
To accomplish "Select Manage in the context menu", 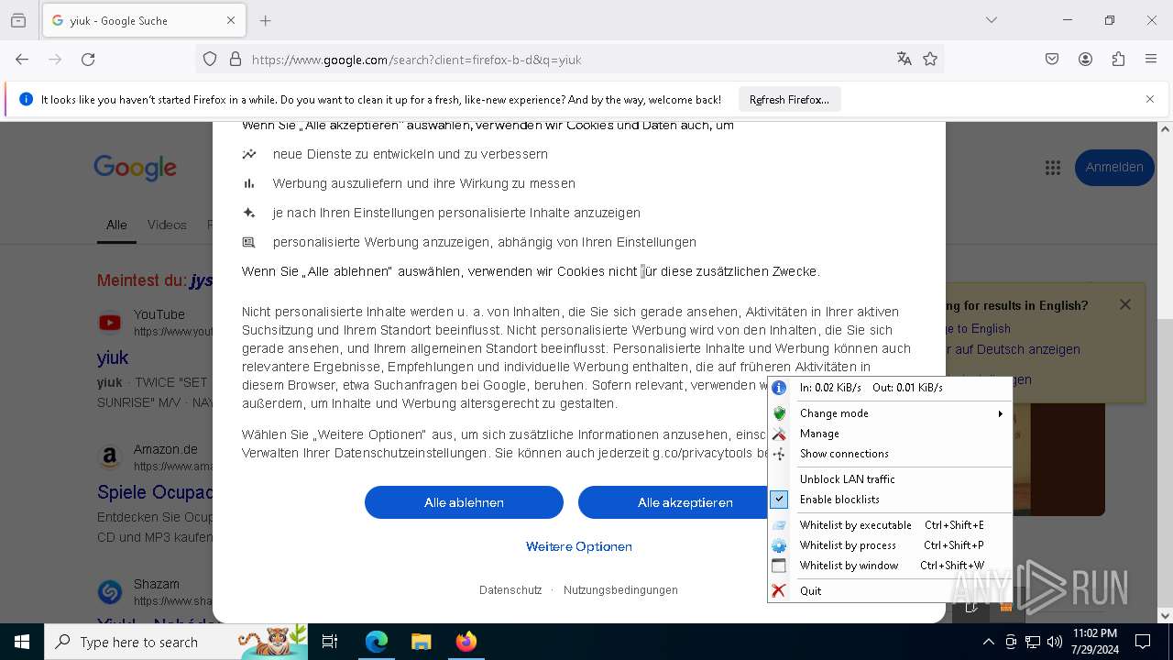I will tap(889, 434).
